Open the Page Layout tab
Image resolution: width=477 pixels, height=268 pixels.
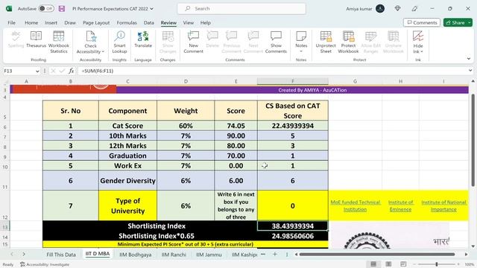tap(96, 22)
